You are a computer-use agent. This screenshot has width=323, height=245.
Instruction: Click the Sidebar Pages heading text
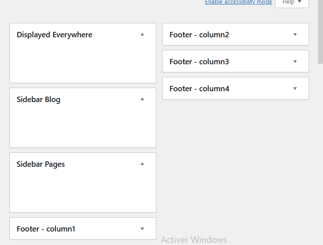[41, 164]
